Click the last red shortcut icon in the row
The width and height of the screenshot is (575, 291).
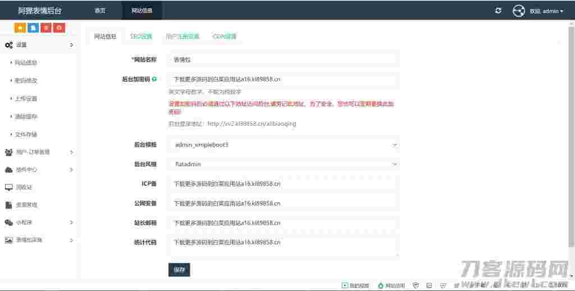point(59,28)
